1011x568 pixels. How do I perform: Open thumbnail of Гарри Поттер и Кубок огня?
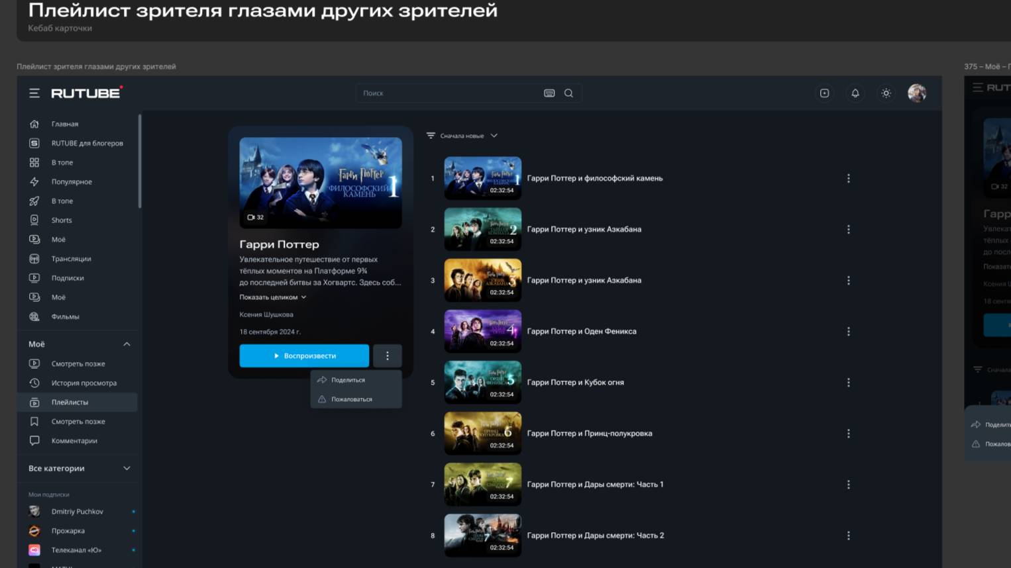click(x=482, y=382)
